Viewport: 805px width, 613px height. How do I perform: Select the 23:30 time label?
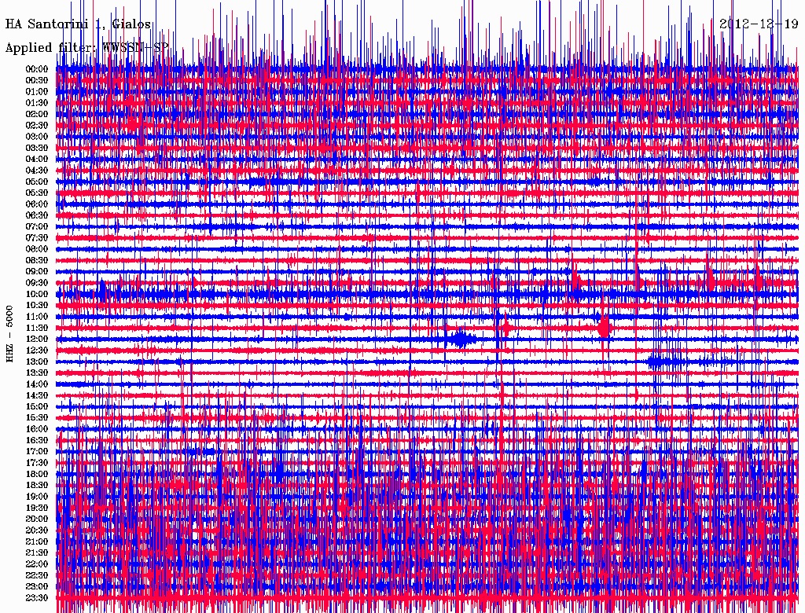(37, 598)
